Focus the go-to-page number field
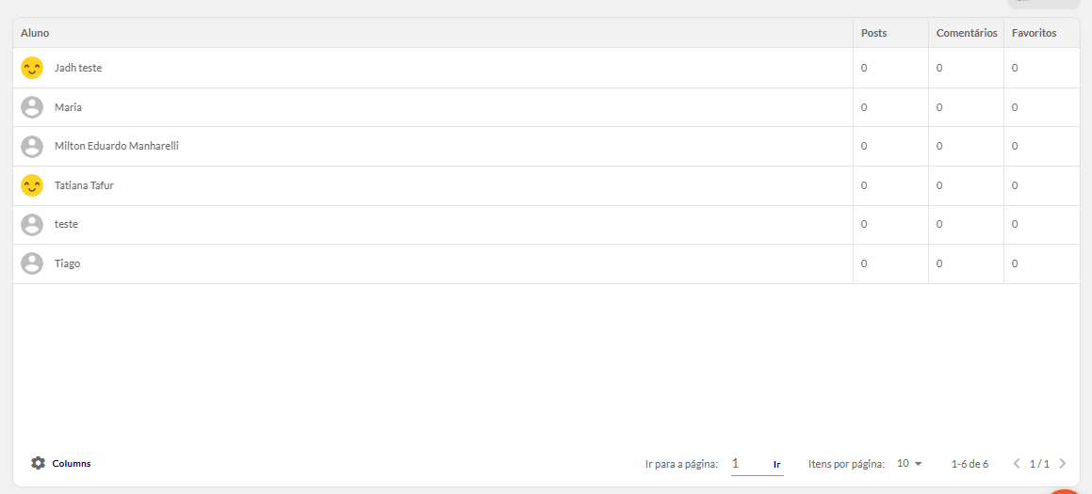 coord(749,463)
